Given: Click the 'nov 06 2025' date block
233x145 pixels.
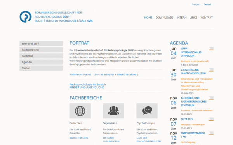Looking at the screenshot, I should [174, 102].
